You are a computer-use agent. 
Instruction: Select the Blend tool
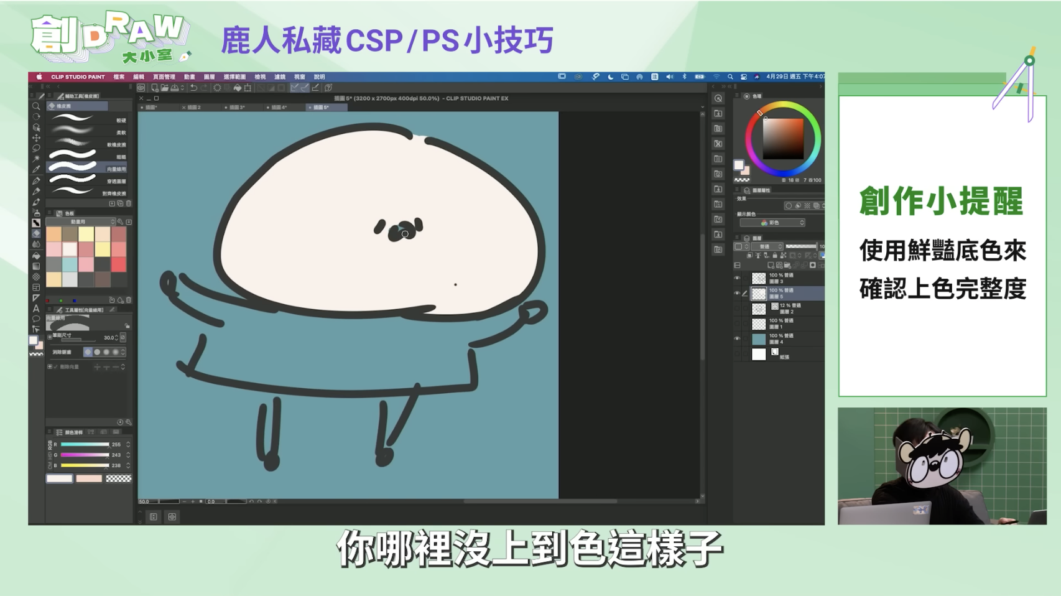click(x=36, y=244)
